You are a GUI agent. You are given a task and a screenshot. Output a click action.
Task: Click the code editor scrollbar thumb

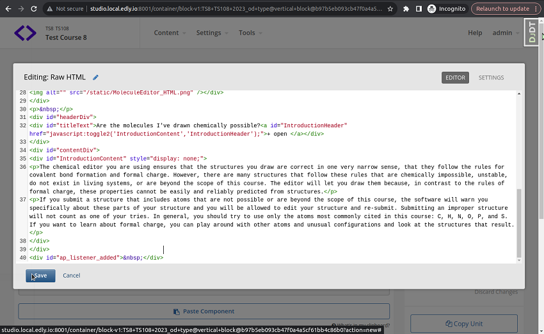click(x=519, y=223)
